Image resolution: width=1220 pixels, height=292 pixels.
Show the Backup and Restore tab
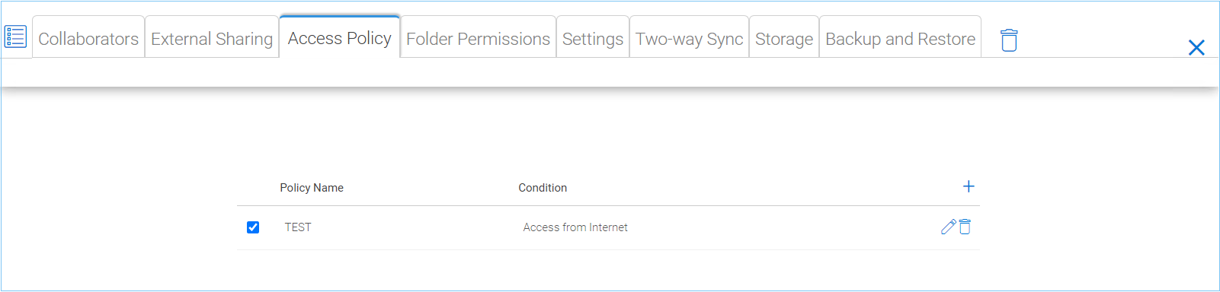pos(900,37)
